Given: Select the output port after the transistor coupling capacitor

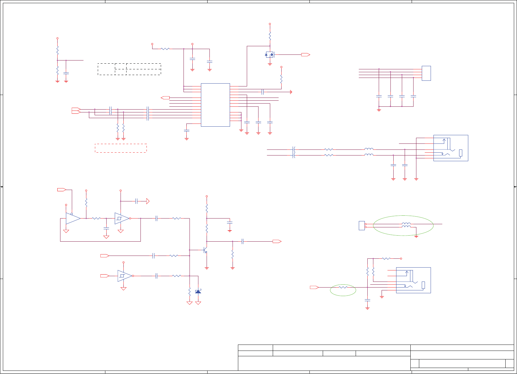Looking at the screenshot, I should pos(277,241).
